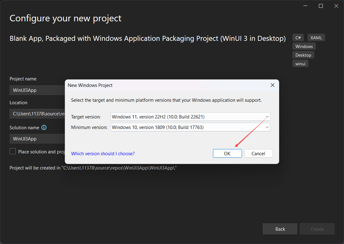This screenshot has height=244, width=344.
Task: Open the Which version should I choose link
Action: click(x=103, y=153)
